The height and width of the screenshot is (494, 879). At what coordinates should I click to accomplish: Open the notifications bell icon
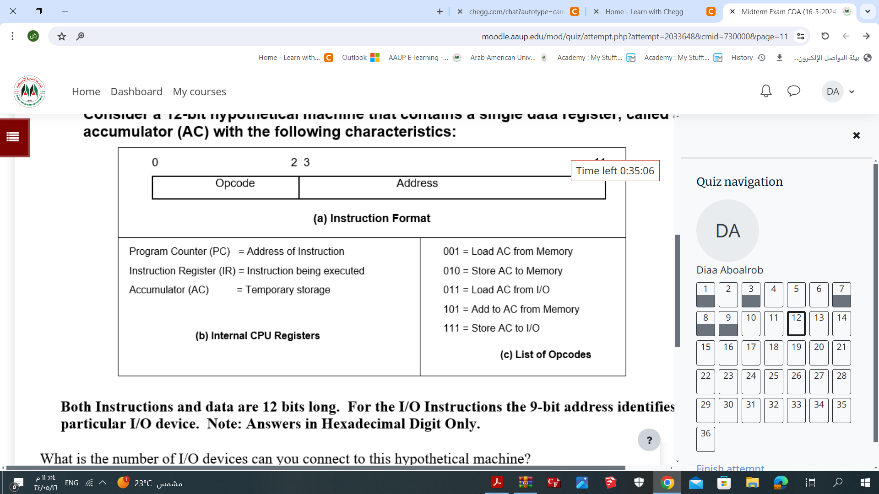[766, 91]
